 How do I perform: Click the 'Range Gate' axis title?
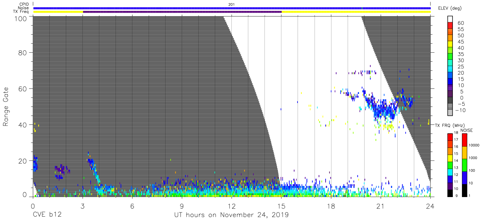pyautogui.click(x=6, y=106)
